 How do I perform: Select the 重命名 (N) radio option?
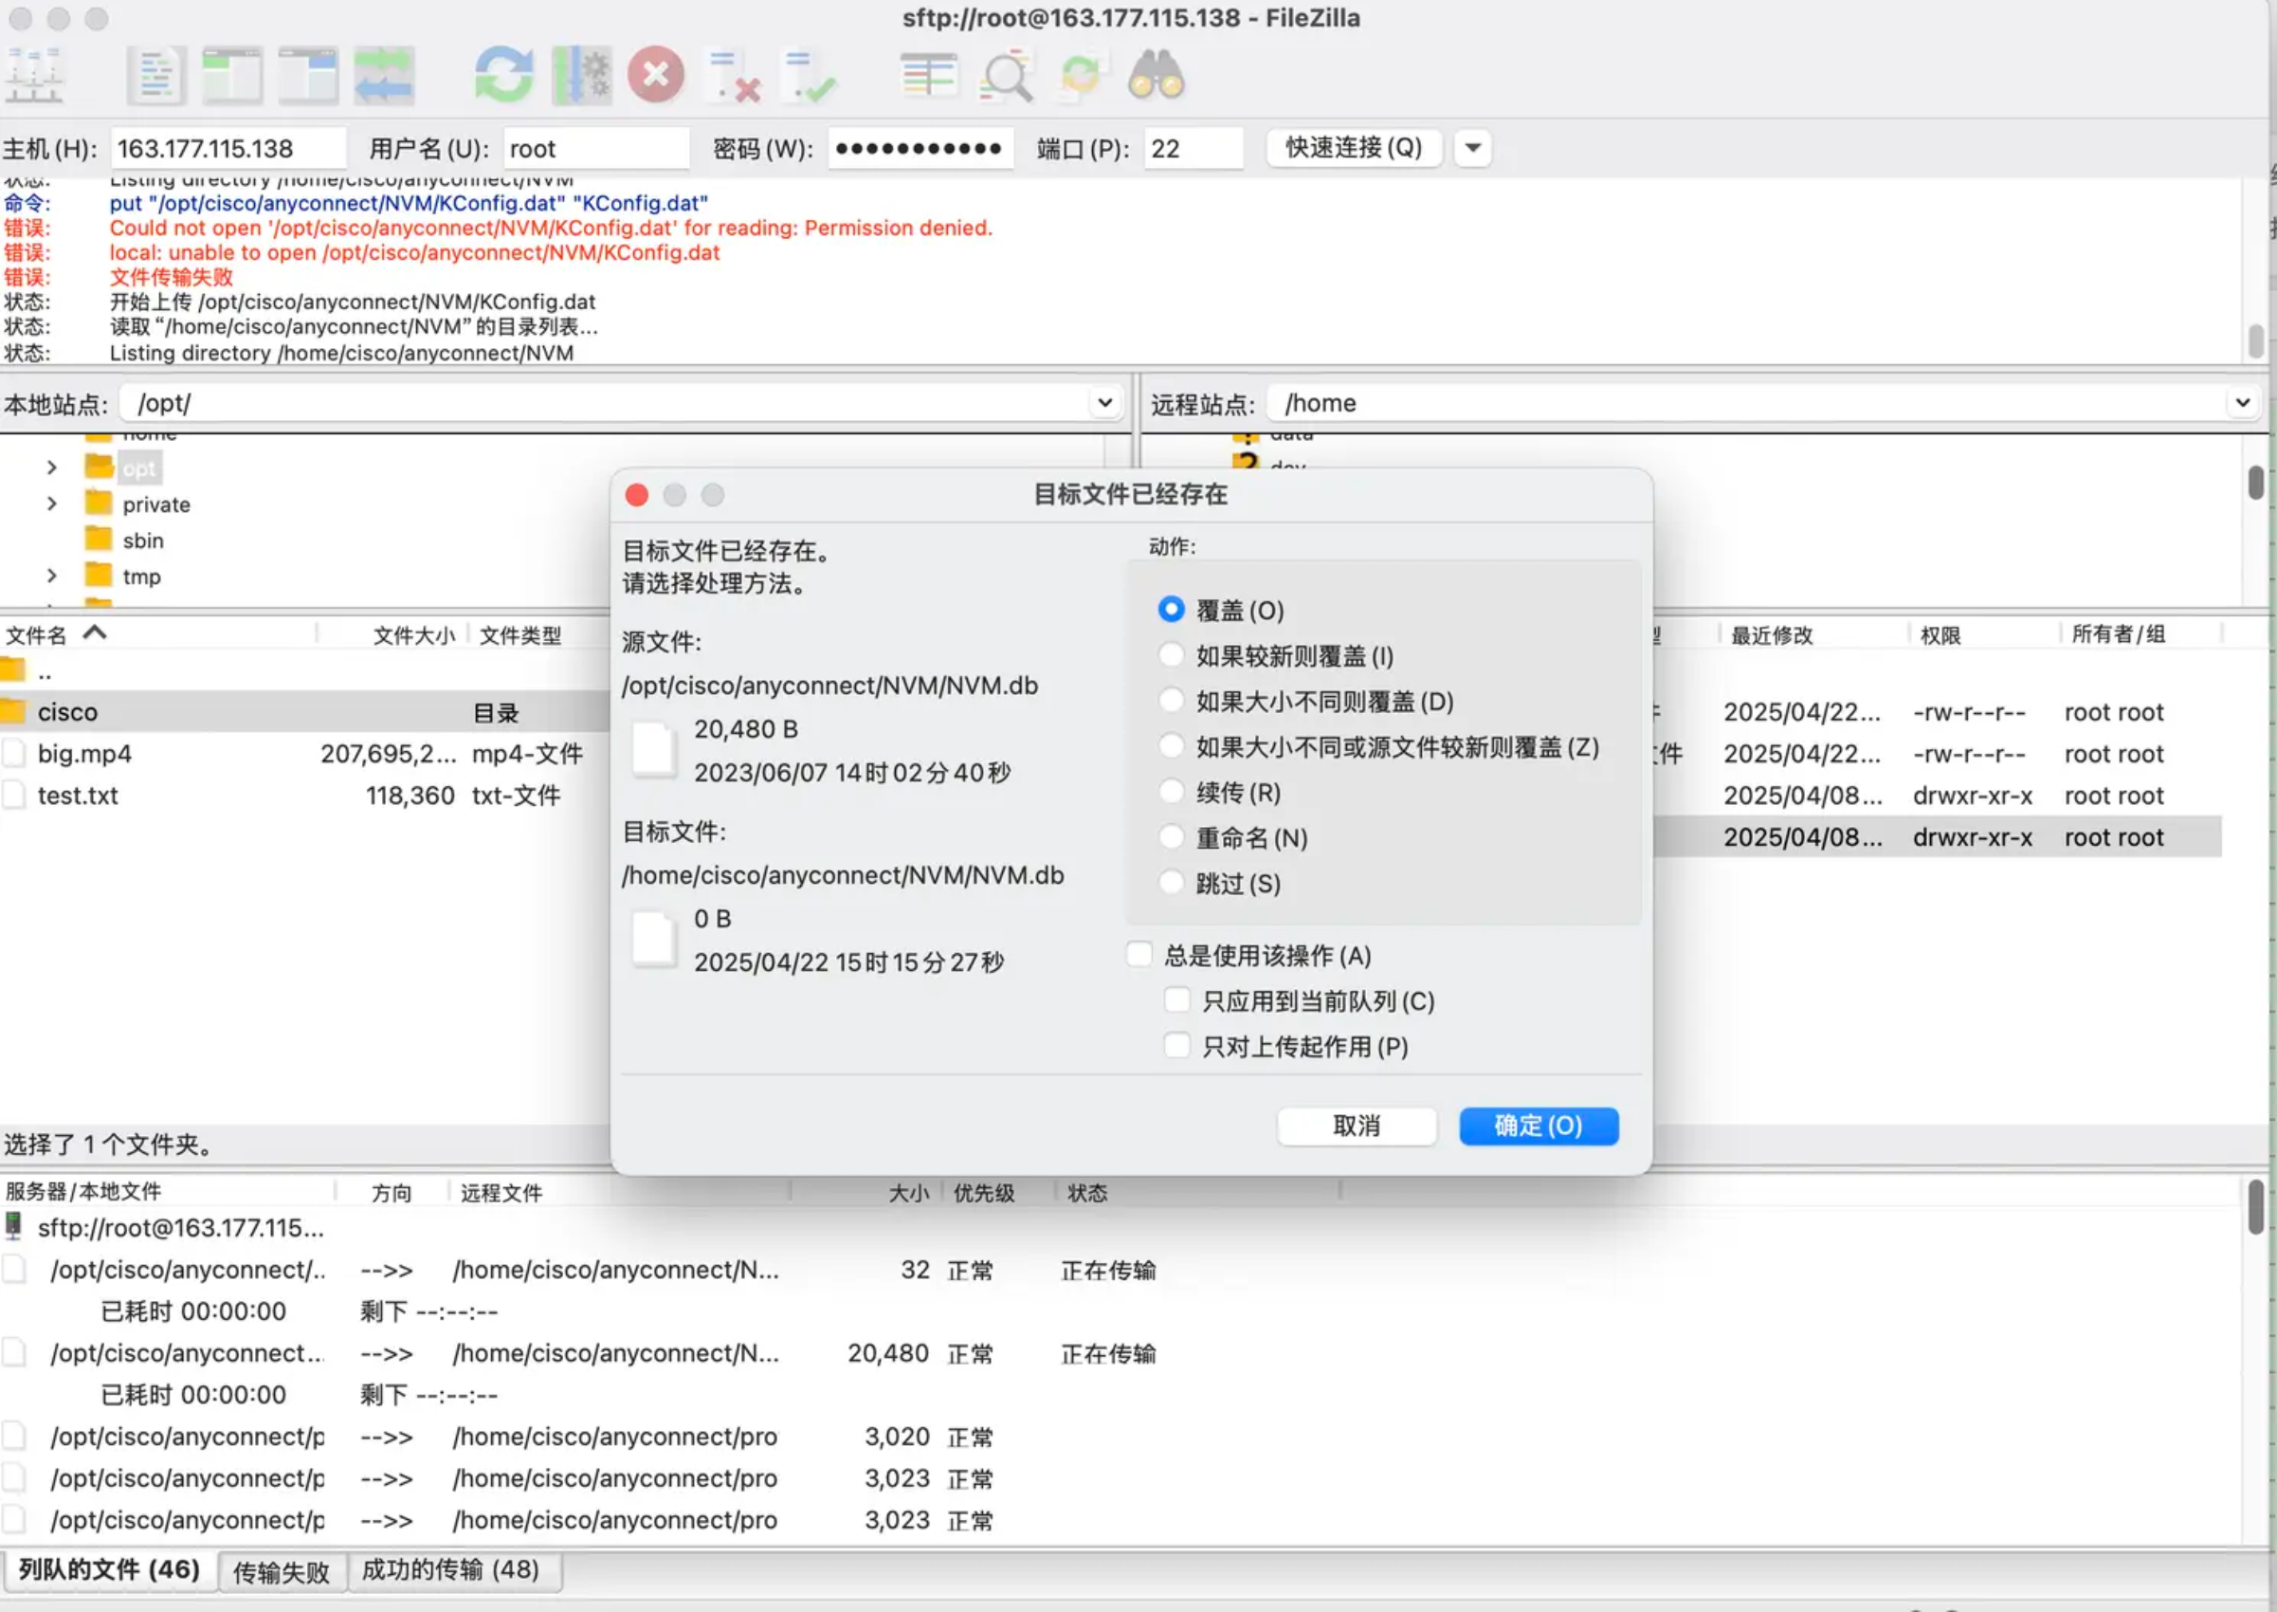coord(1172,836)
